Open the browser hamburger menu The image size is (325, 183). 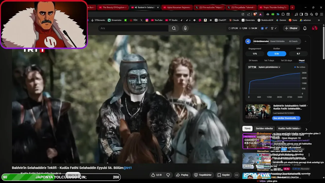tap(322, 14)
